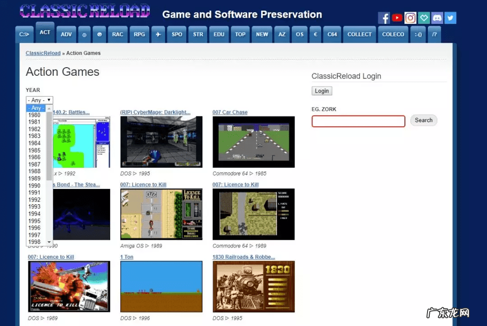Switch to the RAC tab
487x326 pixels.
(x=118, y=34)
